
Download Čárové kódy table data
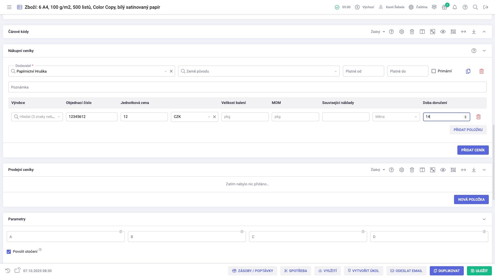474,32
